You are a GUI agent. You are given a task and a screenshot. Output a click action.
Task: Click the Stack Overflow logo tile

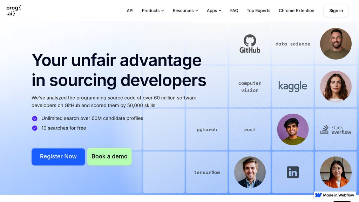pyautogui.click(x=336, y=130)
